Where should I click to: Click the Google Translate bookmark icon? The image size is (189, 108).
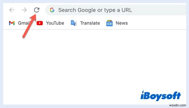74,23
